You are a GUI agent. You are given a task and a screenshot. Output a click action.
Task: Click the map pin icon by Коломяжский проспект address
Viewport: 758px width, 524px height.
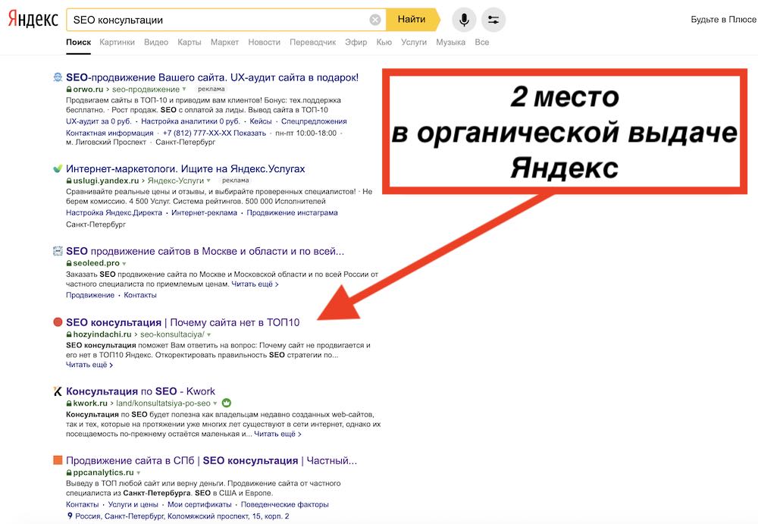pos(70,516)
